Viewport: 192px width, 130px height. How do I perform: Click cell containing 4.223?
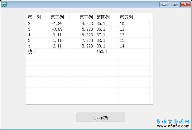click(x=87, y=24)
